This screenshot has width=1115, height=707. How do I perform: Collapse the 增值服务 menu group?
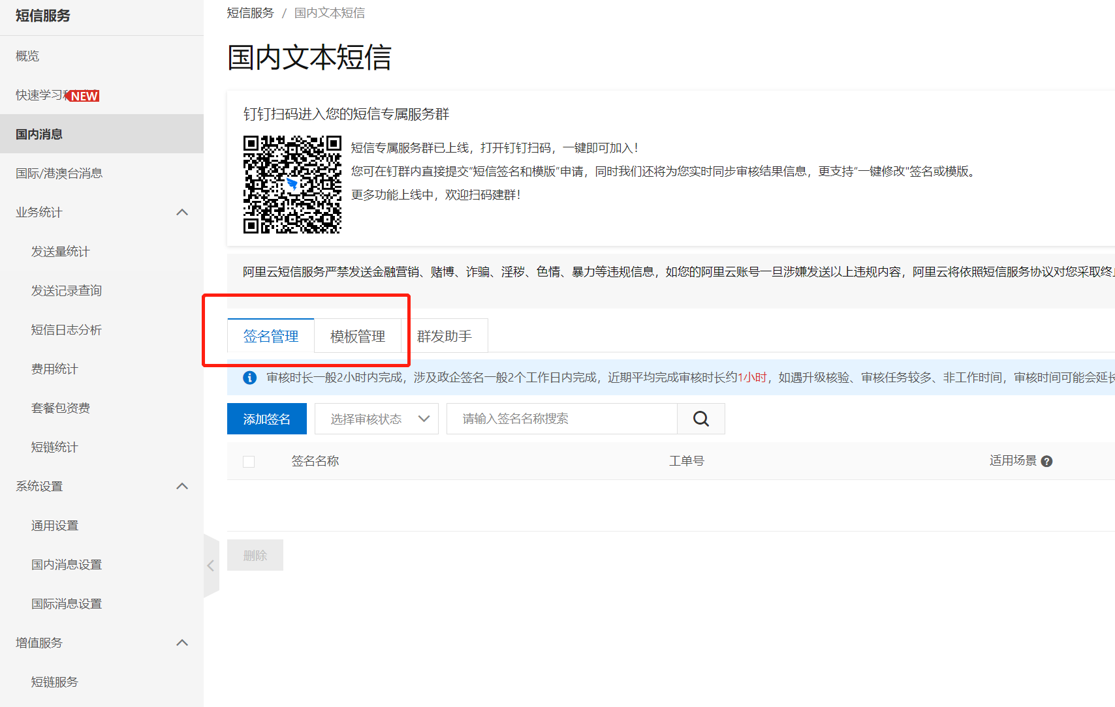[182, 643]
